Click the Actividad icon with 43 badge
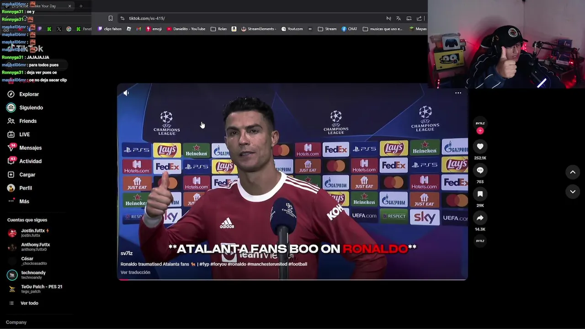The width and height of the screenshot is (585, 329). tap(11, 161)
